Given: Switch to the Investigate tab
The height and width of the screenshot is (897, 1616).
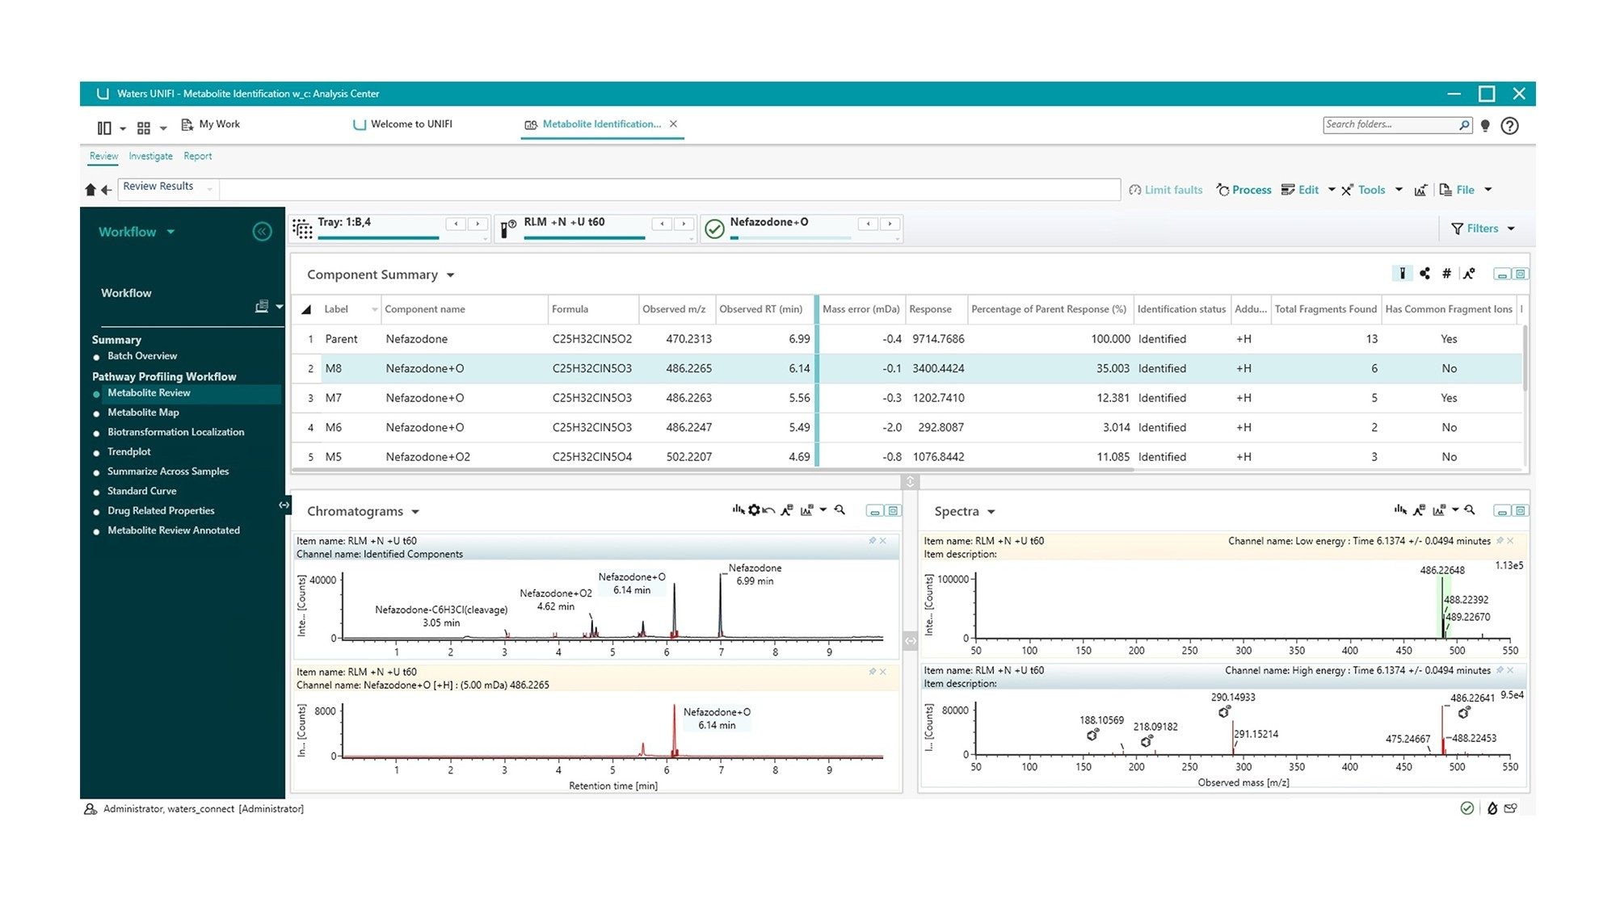Looking at the screenshot, I should [x=150, y=156].
